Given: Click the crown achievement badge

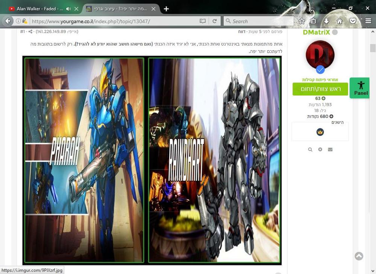Looking at the screenshot, I should (320, 132).
